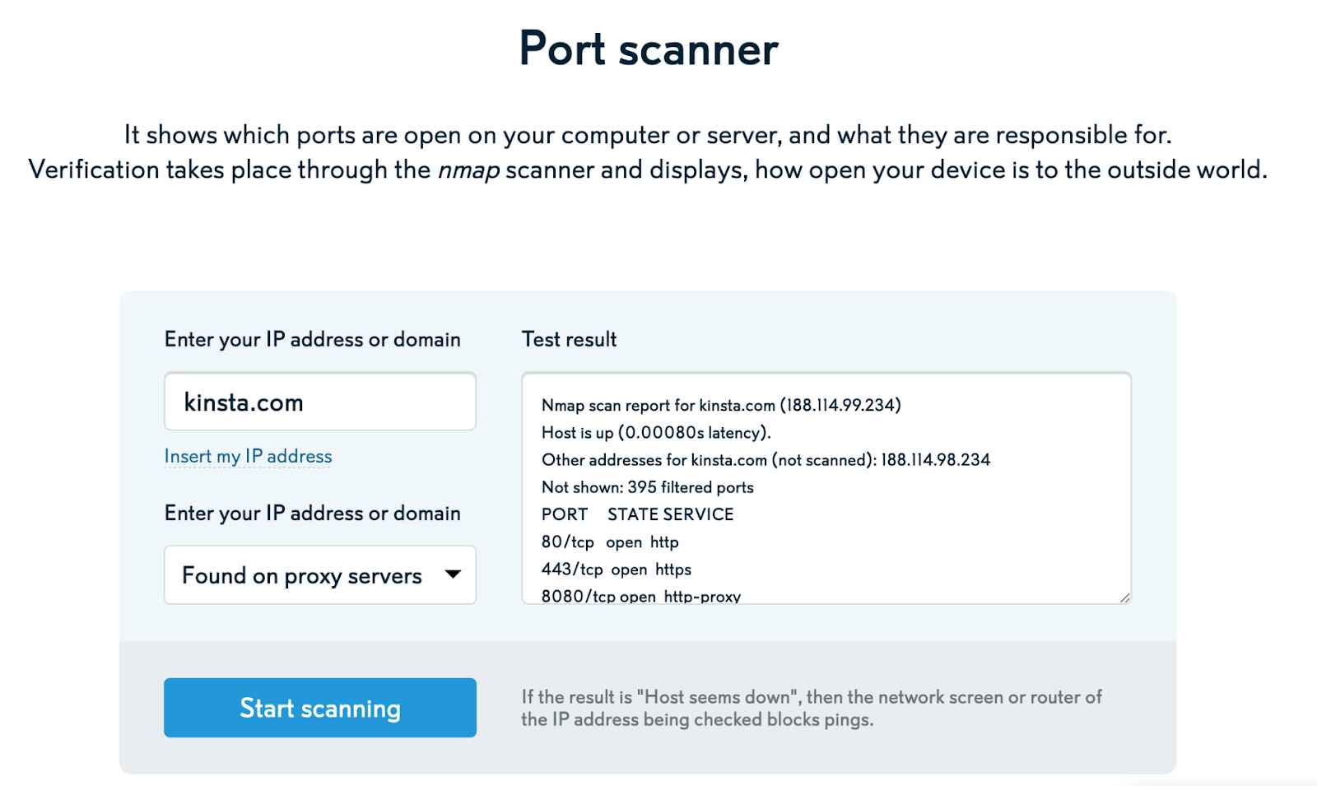Click the "Nmap scan report for kinsta.com" line
Screen dimensions: 1317x786
721,405
